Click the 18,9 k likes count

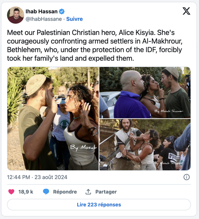tap(26, 192)
